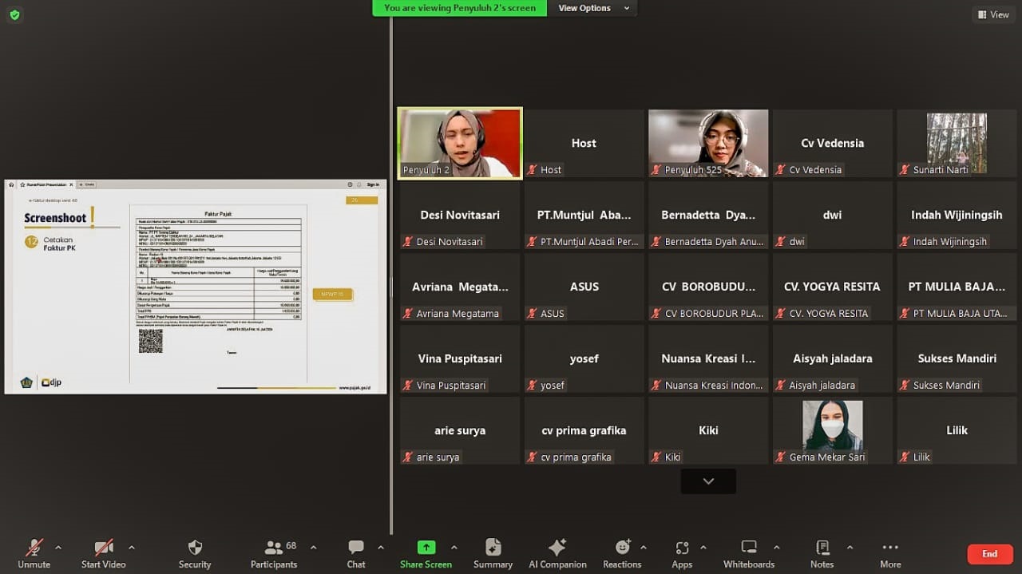Start Video camera

pyautogui.click(x=104, y=548)
